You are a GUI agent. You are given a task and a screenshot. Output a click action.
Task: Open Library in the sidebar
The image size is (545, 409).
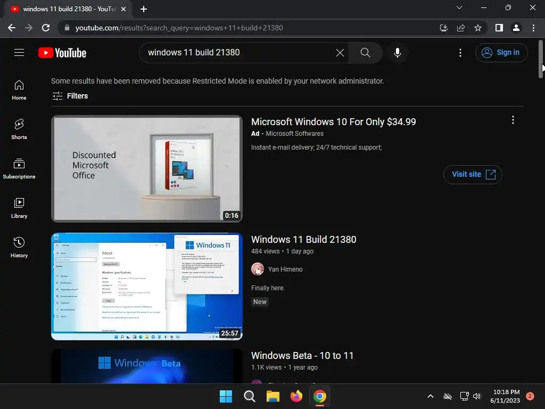19,208
